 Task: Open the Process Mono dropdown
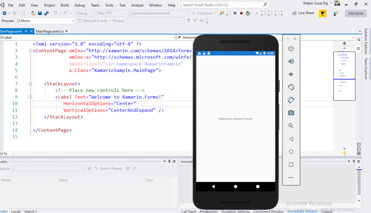[45, 21]
